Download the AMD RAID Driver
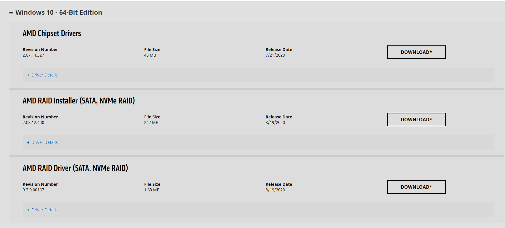This screenshot has width=505, height=228. [416, 187]
